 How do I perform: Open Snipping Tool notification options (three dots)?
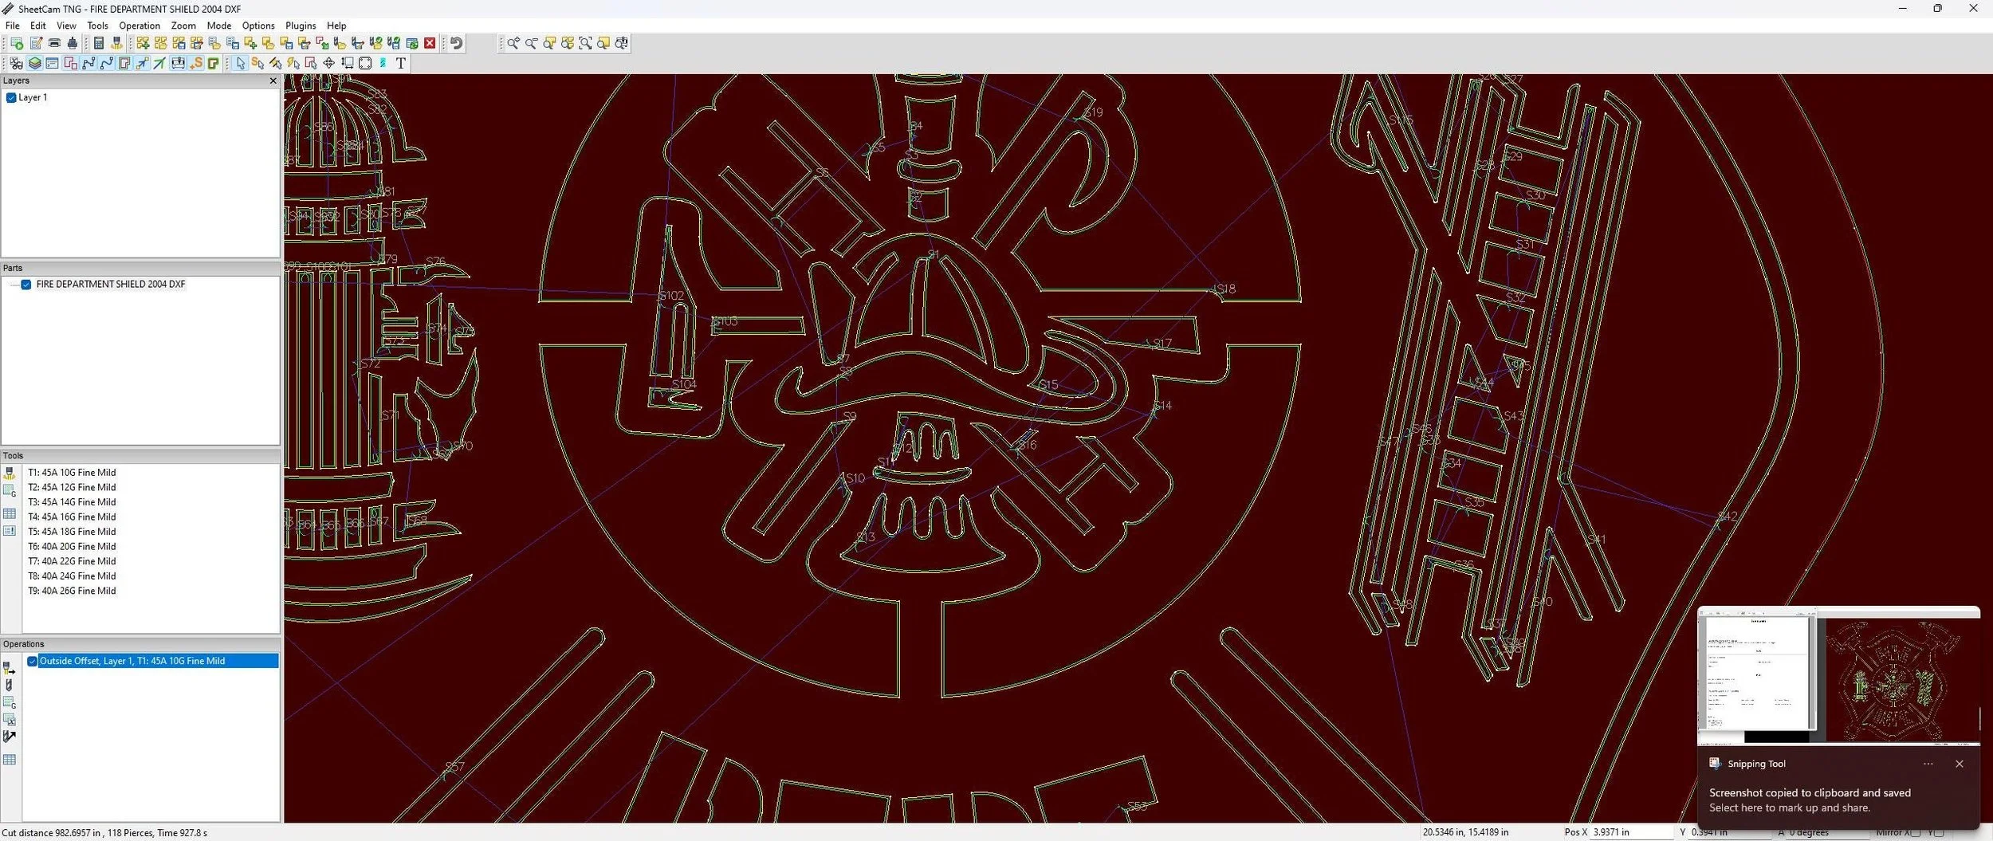coord(1928,764)
